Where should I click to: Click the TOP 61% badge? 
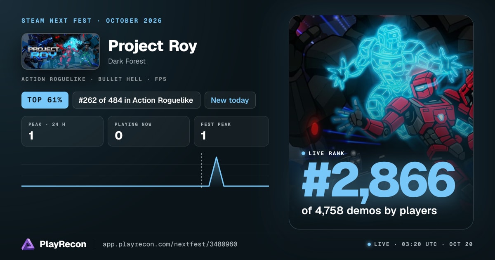[45, 100]
